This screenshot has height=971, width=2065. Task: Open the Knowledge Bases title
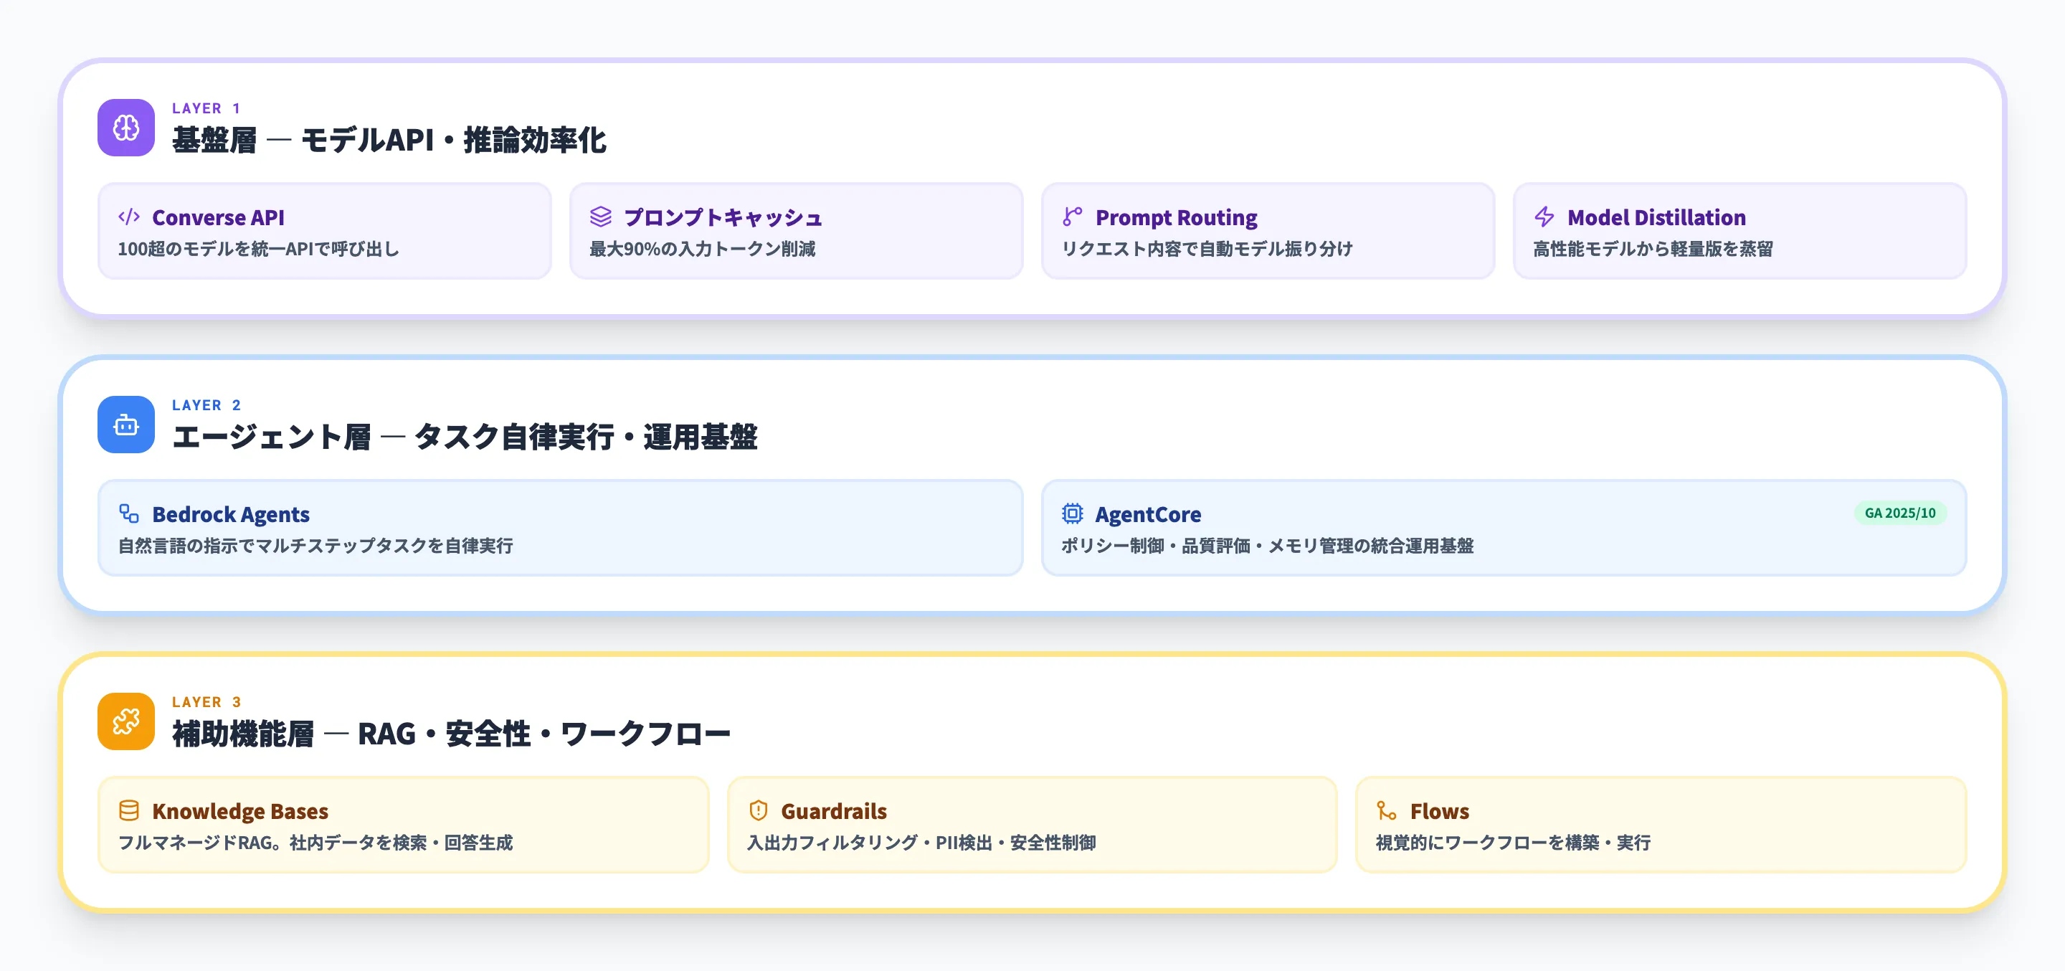[x=240, y=812]
